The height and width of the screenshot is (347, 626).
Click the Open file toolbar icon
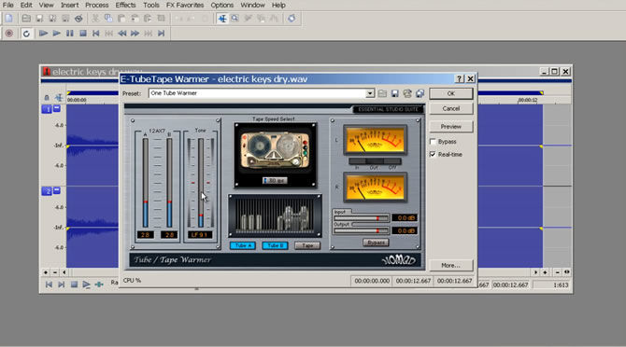pos(26,19)
